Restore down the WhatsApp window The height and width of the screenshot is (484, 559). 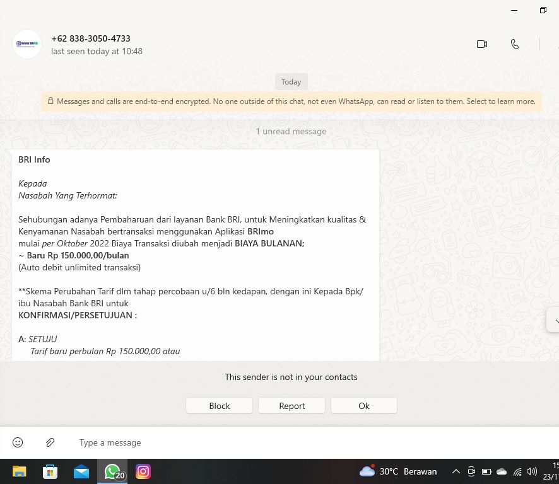click(x=543, y=10)
